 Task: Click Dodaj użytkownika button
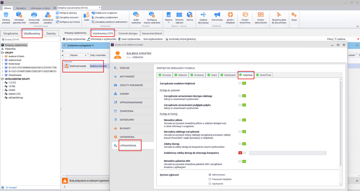tap(74, 39)
